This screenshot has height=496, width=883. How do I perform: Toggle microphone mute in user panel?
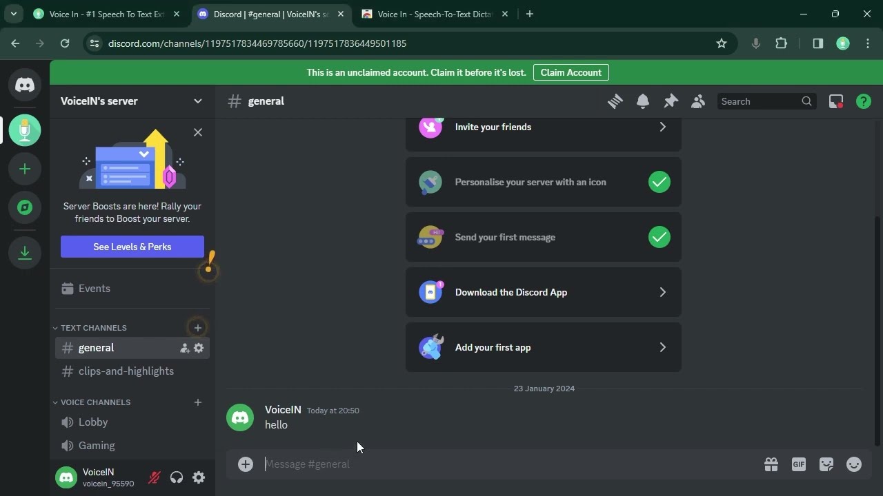coord(155,477)
